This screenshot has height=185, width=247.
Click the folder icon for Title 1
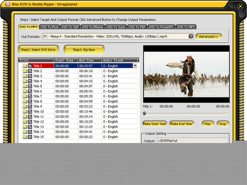25,66
